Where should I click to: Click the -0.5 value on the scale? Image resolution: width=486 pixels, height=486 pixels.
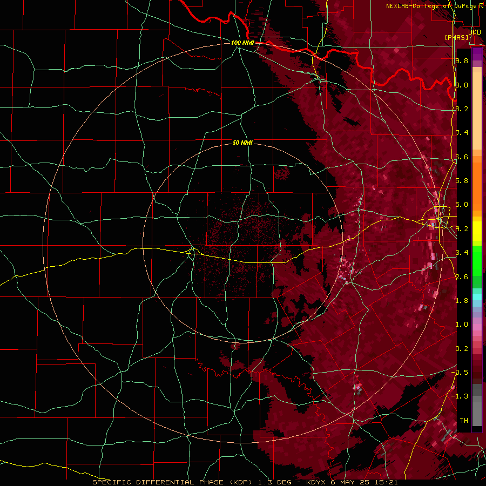pos(460,373)
